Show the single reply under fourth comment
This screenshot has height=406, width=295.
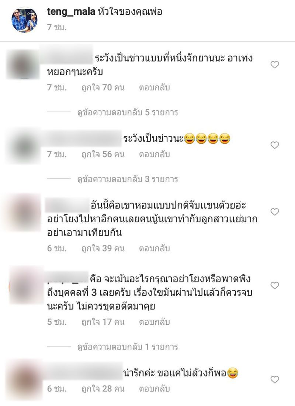[x=128, y=347]
